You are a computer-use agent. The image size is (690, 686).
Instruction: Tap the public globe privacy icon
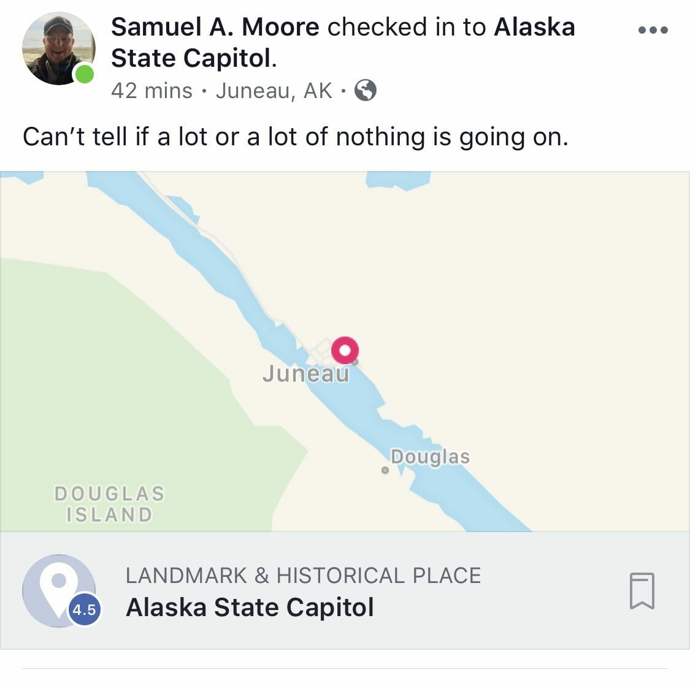(366, 90)
